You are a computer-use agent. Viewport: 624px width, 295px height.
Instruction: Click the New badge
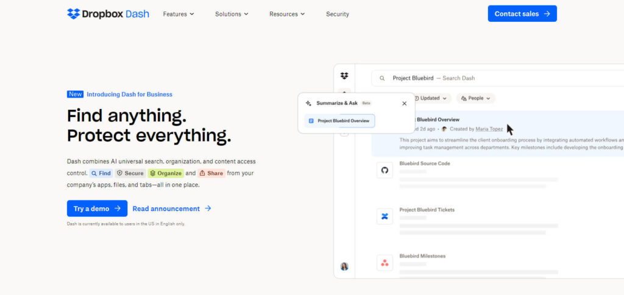click(75, 94)
